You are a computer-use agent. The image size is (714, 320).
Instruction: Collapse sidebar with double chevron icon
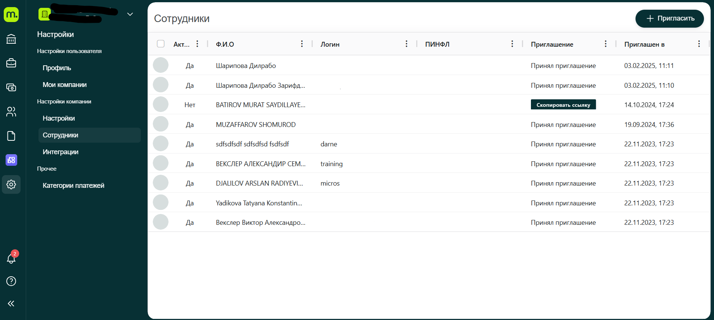tap(11, 304)
